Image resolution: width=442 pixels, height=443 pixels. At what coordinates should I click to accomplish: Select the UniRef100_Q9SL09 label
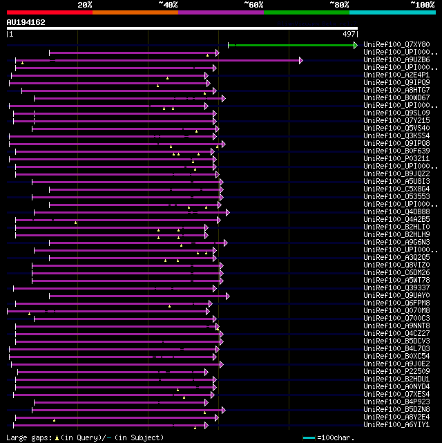pos(396,113)
